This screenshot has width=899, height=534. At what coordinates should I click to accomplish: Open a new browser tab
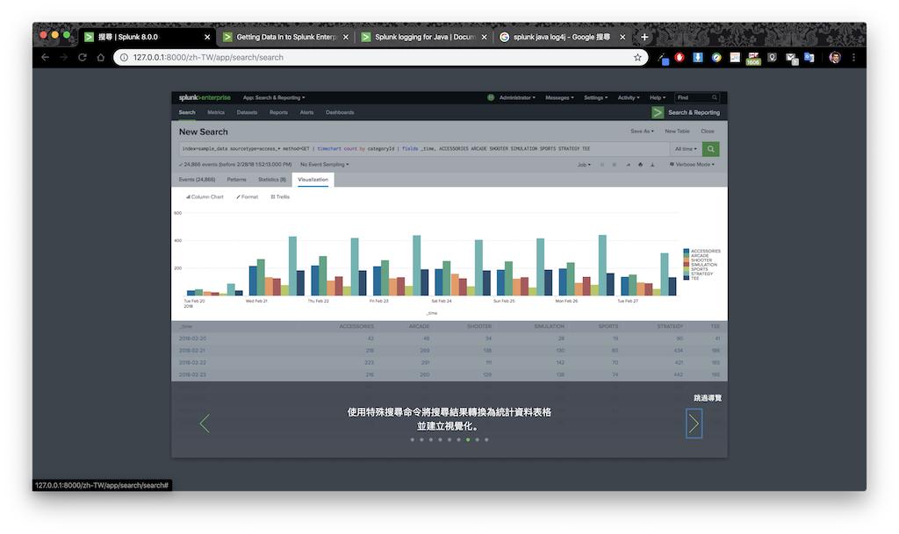[644, 37]
